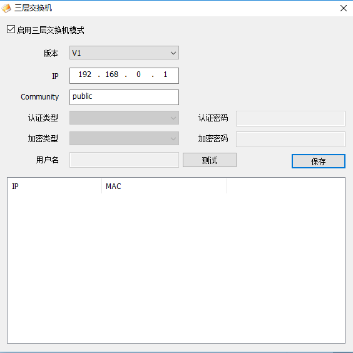Select the first IP octet 192

click(85, 74)
